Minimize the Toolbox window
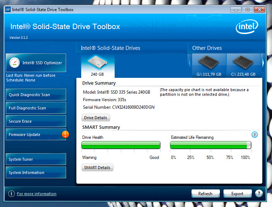The height and width of the screenshot is (207, 272). pyautogui.click(x=236, y=10)
